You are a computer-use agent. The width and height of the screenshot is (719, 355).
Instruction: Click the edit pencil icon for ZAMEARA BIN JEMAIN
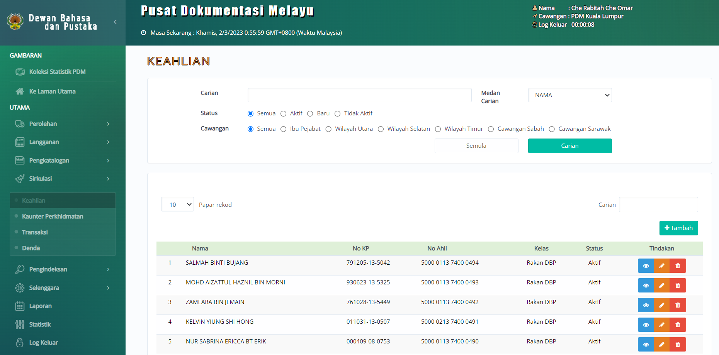pyautogui.click(x=661, y=305)
